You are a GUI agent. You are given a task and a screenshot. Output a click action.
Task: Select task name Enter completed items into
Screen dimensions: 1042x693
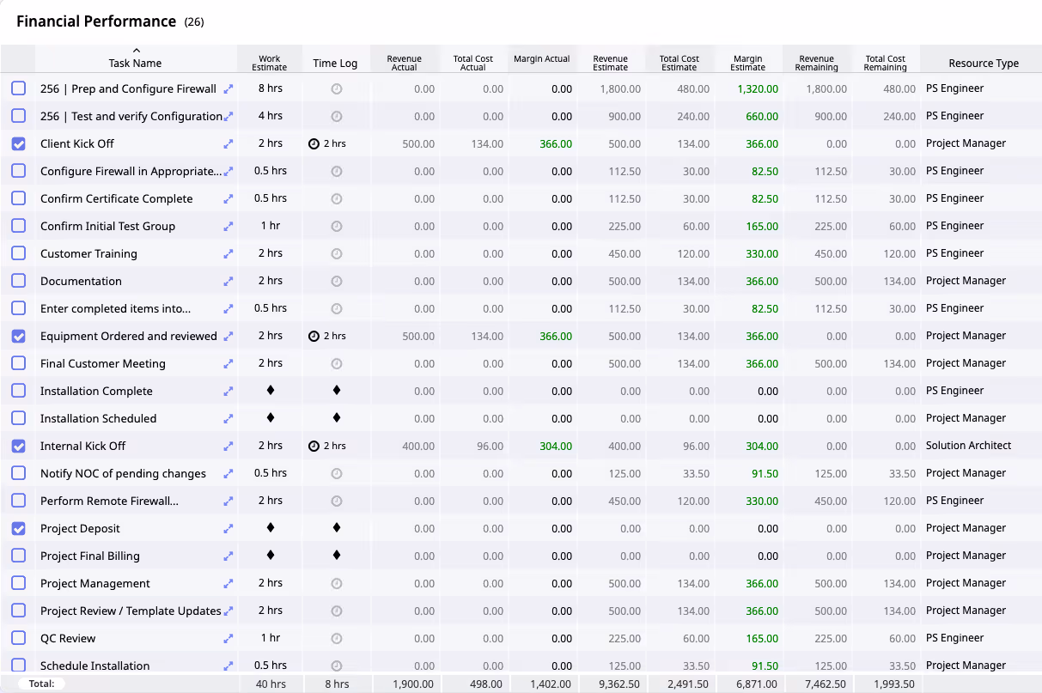(116, 309)
